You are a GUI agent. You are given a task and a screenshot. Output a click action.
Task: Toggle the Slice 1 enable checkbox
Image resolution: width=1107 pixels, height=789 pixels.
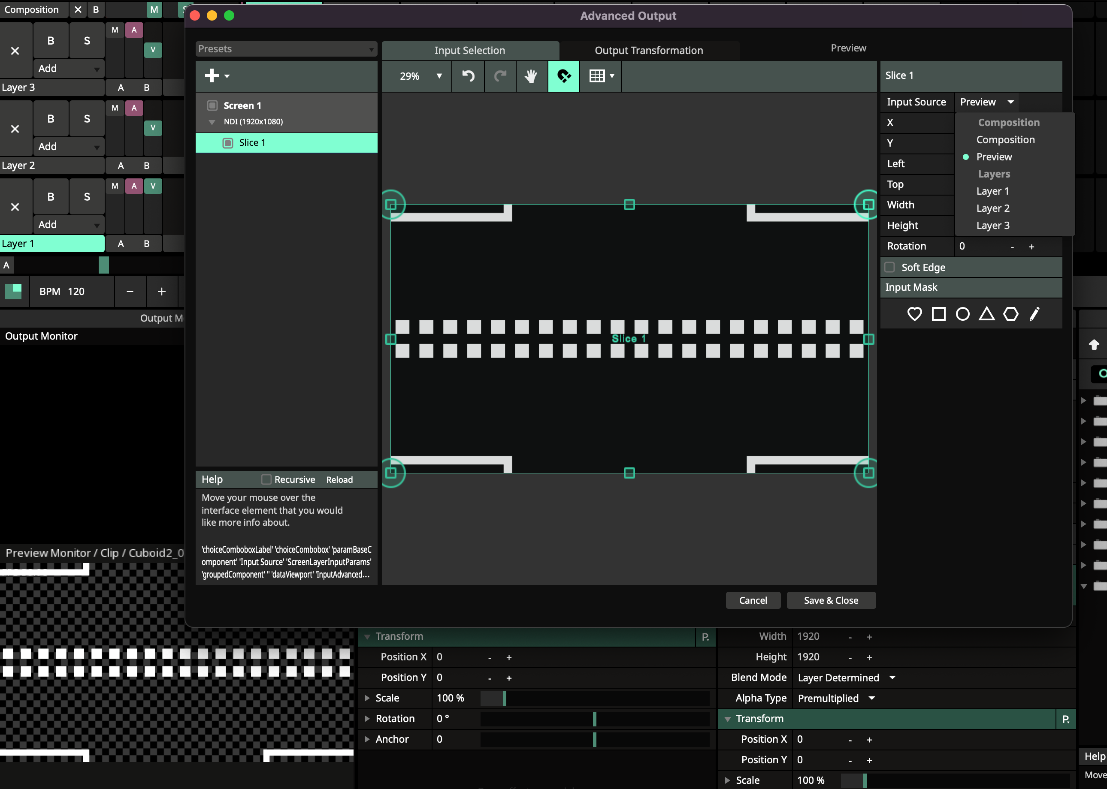tap(227, 143)
